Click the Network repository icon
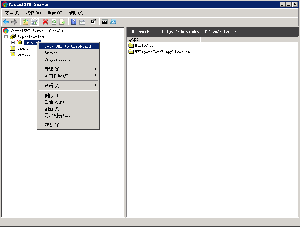Screen dimensions: 300x227 [19, 42]
